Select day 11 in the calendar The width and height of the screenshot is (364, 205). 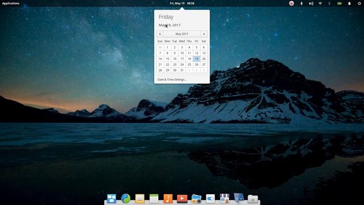point(189,53)
